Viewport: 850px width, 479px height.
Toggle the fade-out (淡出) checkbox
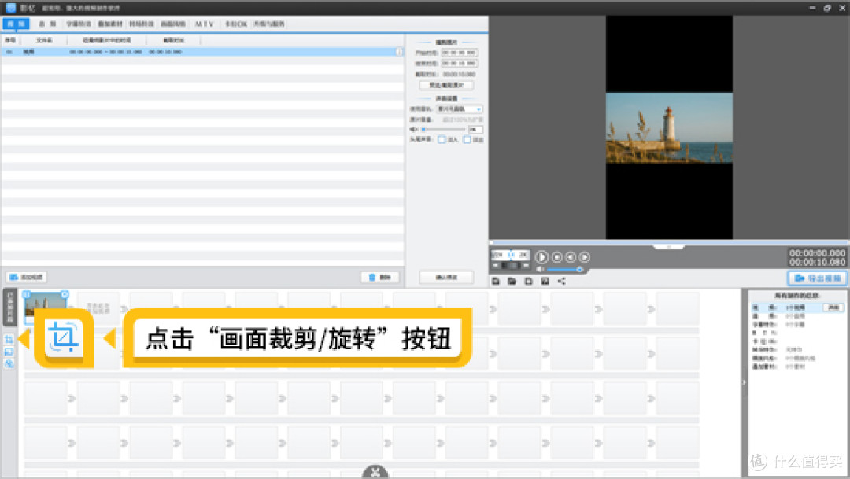tap(467, 140)
